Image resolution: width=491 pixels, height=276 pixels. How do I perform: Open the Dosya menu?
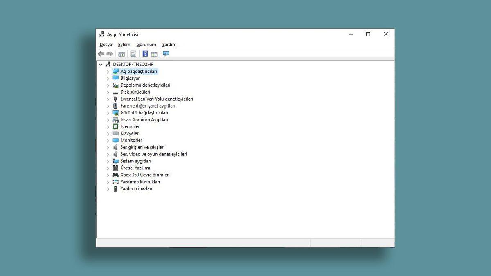(x=106, y=44)
